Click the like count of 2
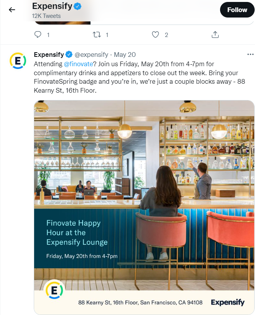The width and height of the screenshot is (255, 315). point(166,35)
